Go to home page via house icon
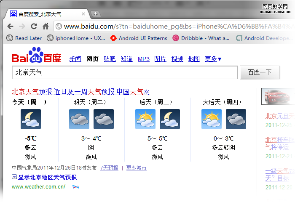This screenshot has height=202, width=295. click(x=46, y=27)
